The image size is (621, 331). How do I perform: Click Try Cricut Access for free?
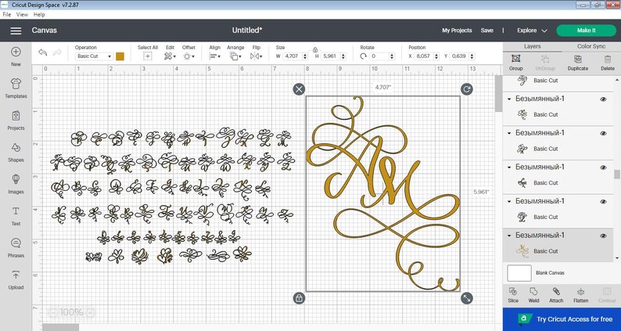(562, 319)
